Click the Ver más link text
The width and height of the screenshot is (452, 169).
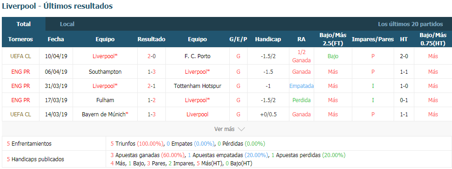tap(225, 129)
